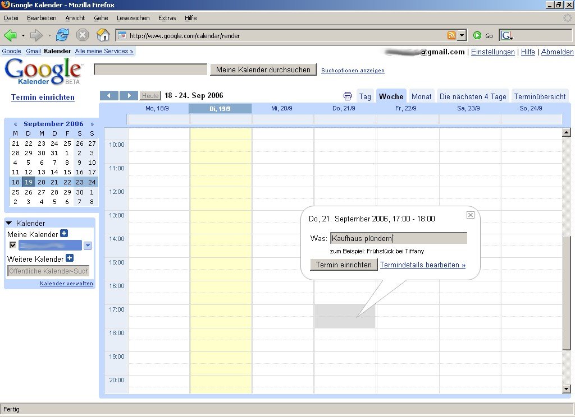Open Termindetails bearbeiten link
The height and width of the screenshot is (417, 575).
pos(422,265)
